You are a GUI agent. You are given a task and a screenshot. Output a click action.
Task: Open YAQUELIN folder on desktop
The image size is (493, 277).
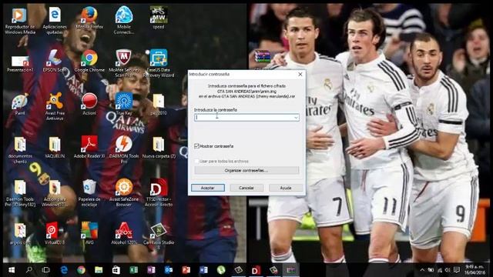click(x=55, y=147)
